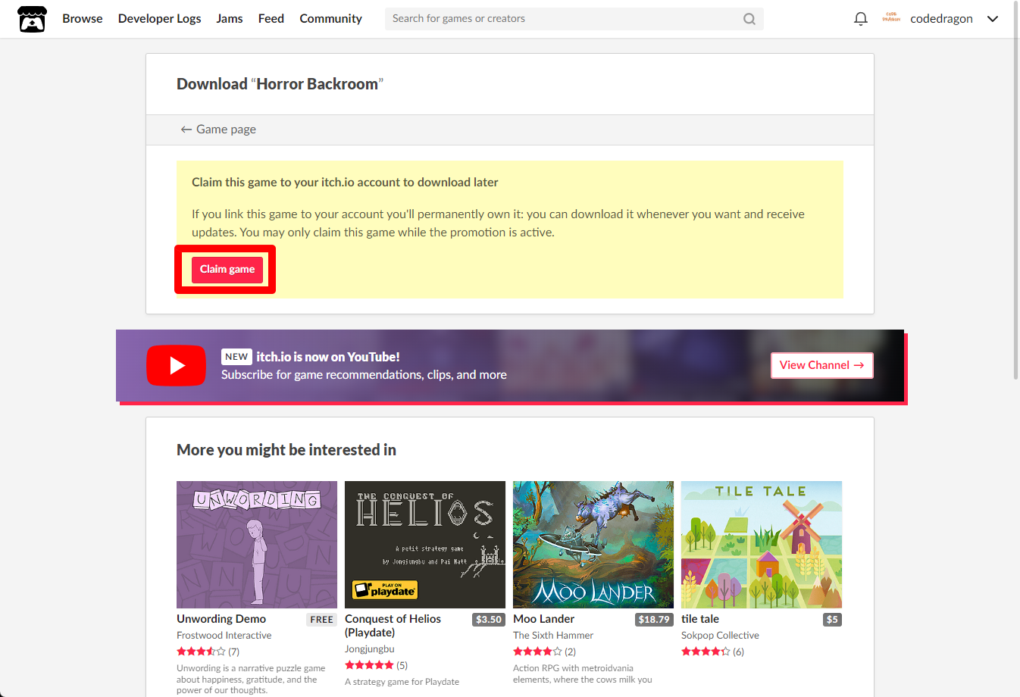The width and height of the screenshot is (1020, 697).
Task: Open the Moo Lander title link
Action: tap(544, 619)
